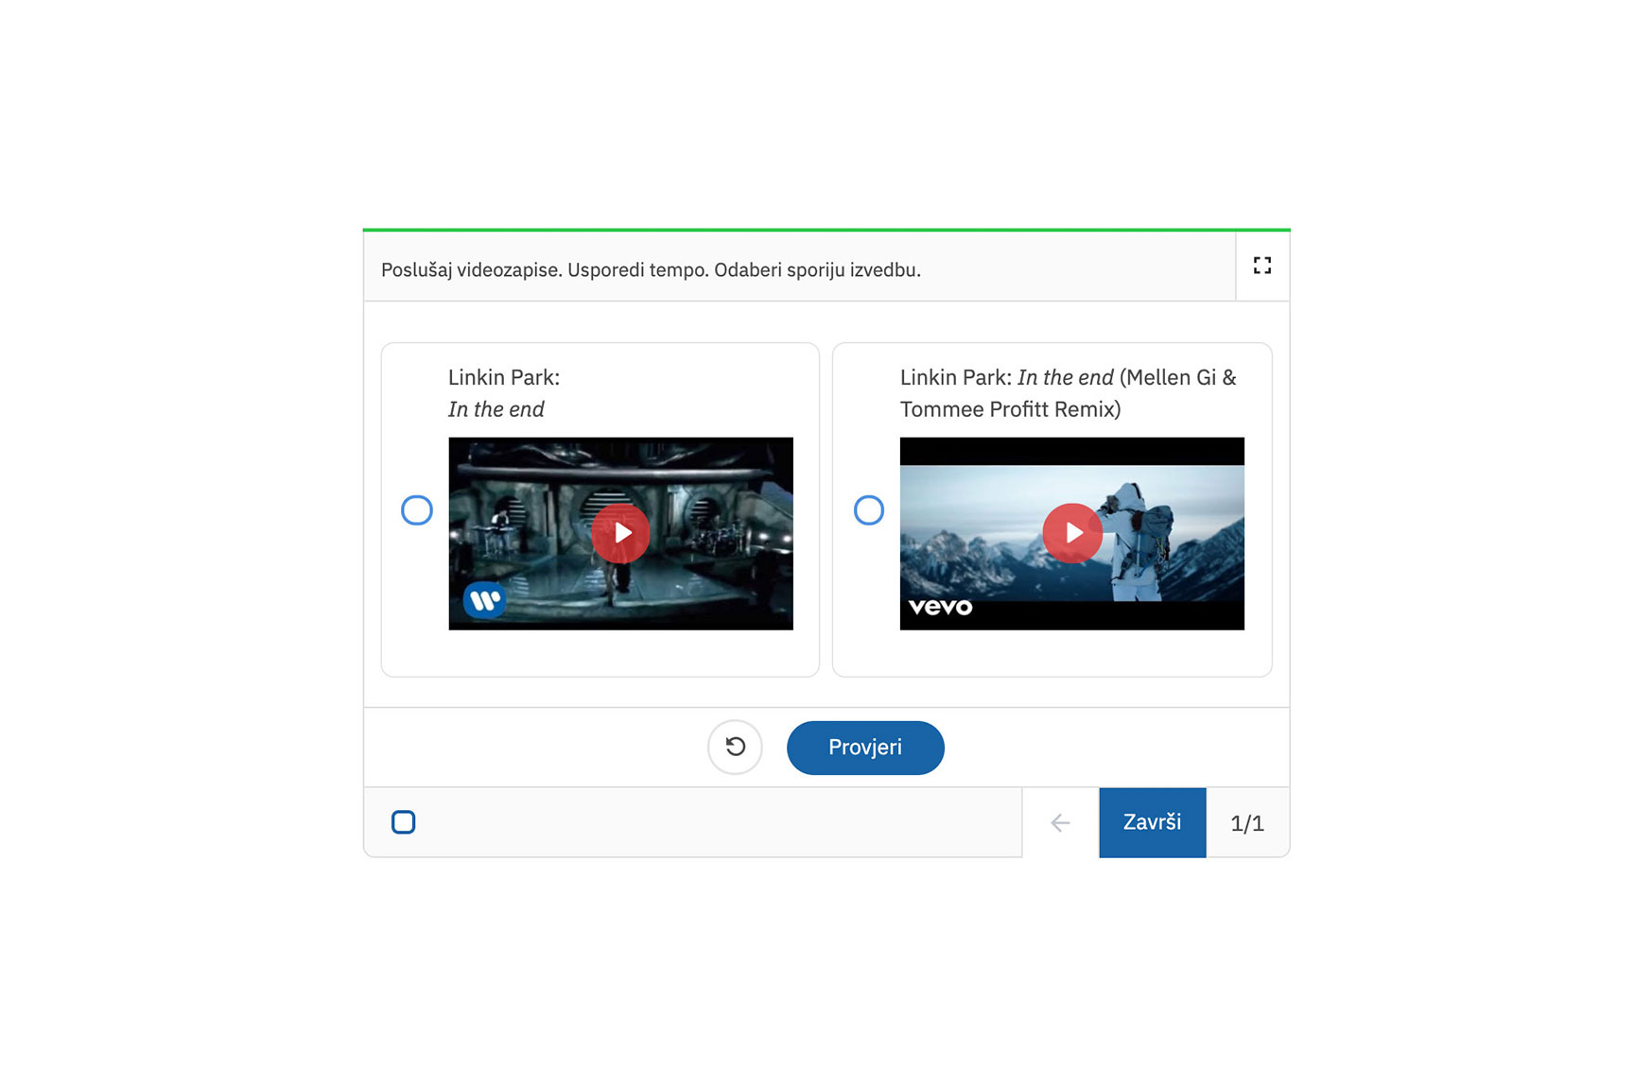Image resolution: width=1652 pixels, height=1085 pixels.
Task: Click the fullscreen expand icon
Action: click(x=1261, y=266)
